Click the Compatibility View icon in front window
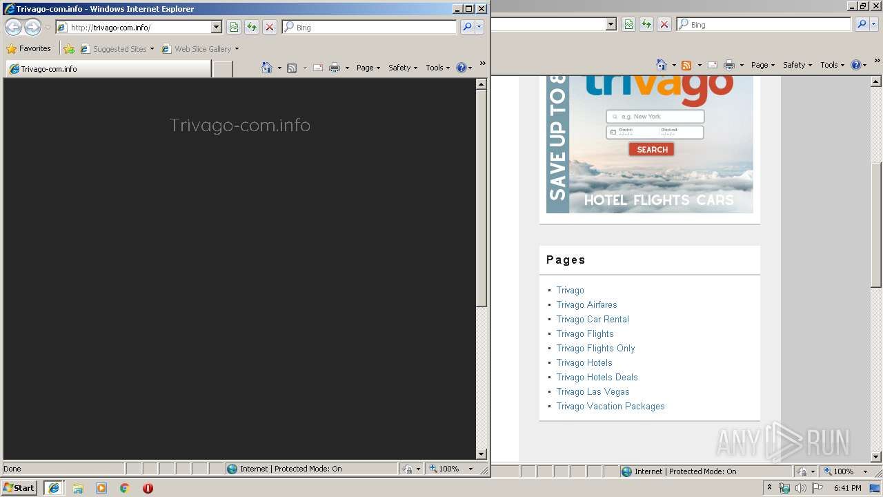 pos(234,27)
